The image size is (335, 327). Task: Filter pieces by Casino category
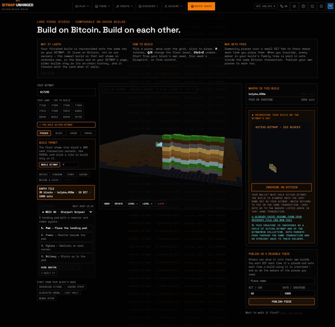pos(83,174)
